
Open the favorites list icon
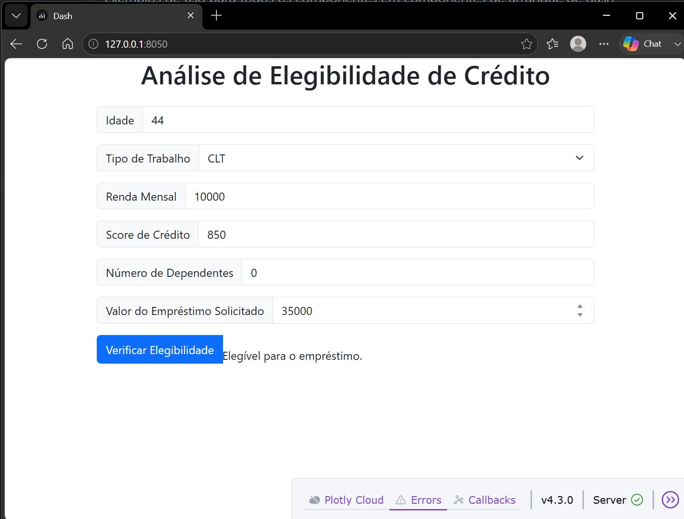click(552, 44)
